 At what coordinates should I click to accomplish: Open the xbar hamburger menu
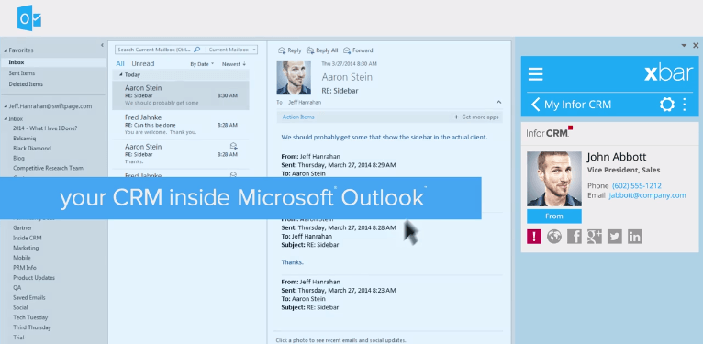click(x=535, y=74)
